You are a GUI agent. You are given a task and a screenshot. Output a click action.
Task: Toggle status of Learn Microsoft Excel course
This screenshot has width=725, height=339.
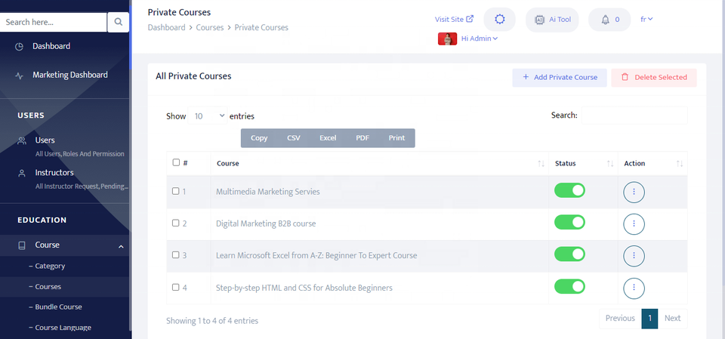569,255
